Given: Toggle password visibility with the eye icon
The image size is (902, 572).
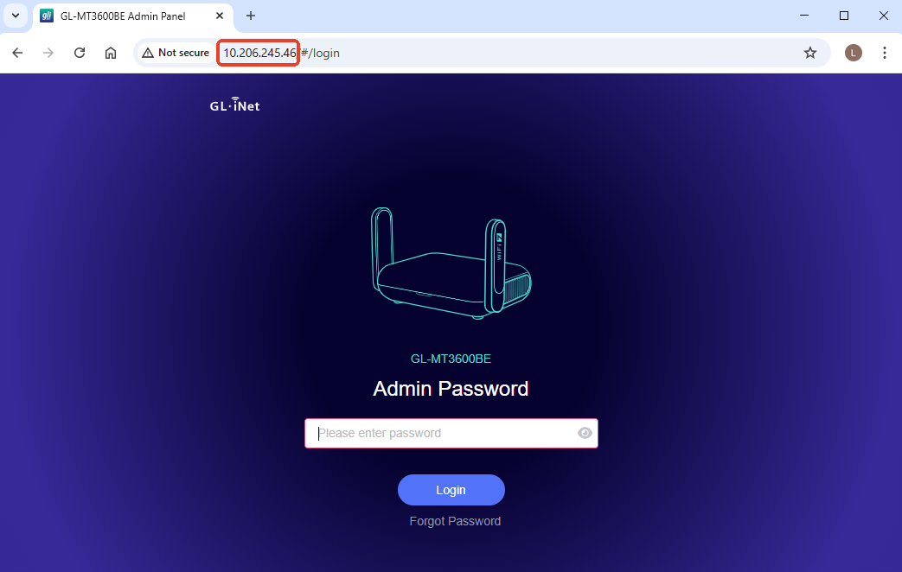Looking at the screenshot, I should click(x=585, y=433).
